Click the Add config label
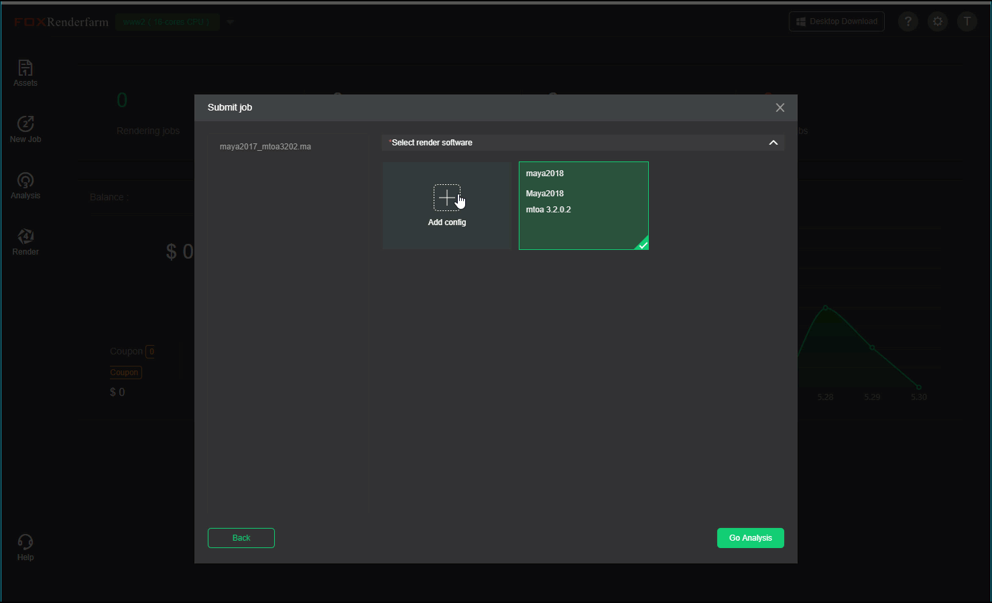This screenshot has height=603, width=992. tap(447, 222)
